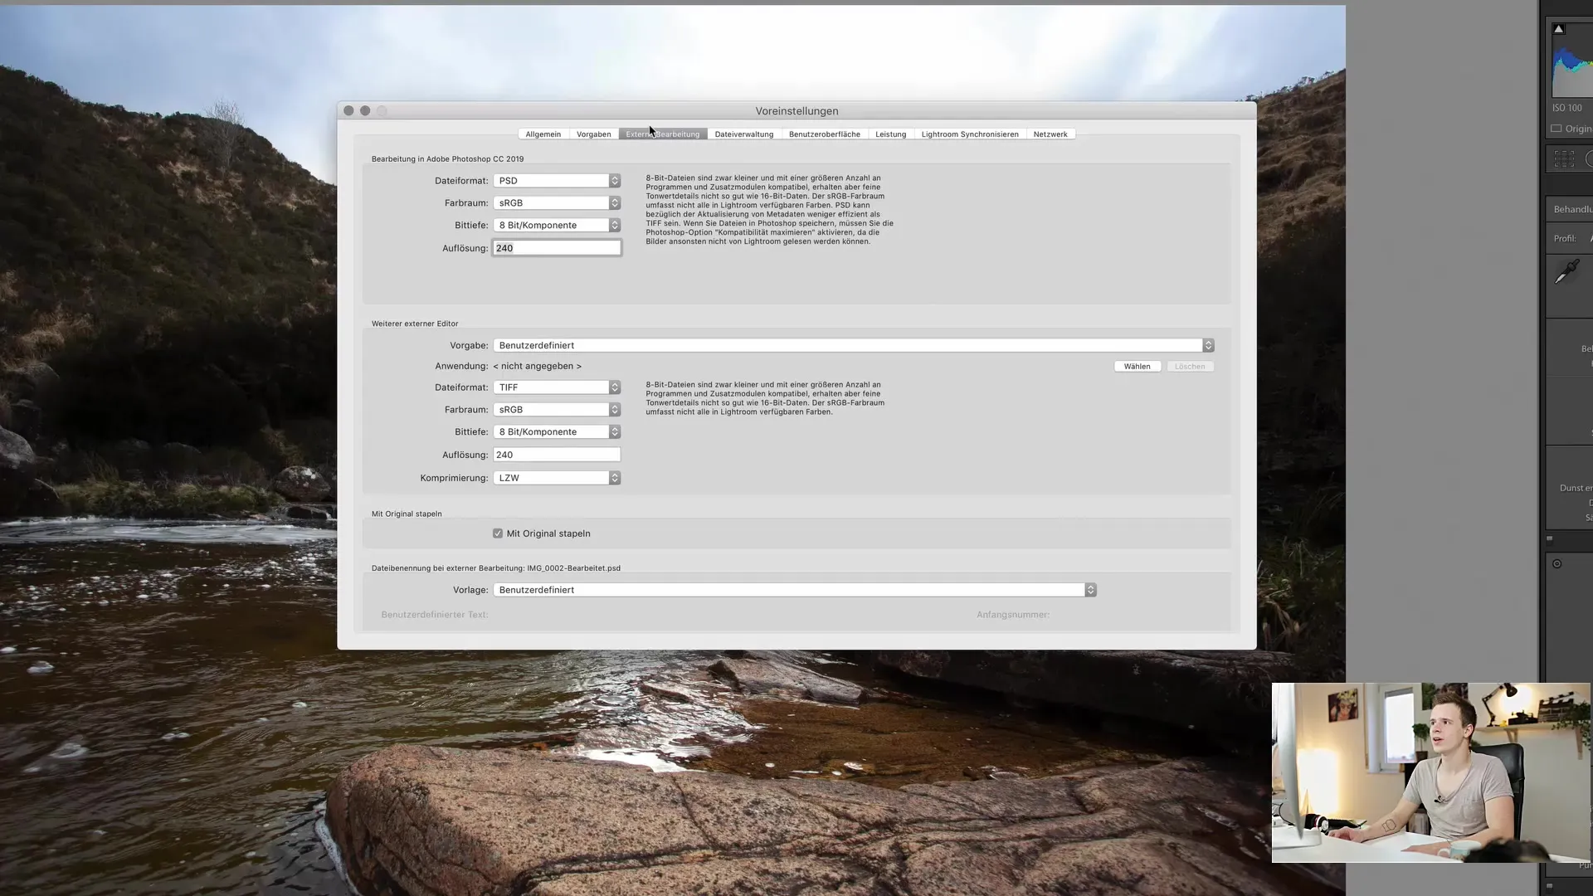
Task: Select the Leistung settings tab
Action: (x=889, y=134)
